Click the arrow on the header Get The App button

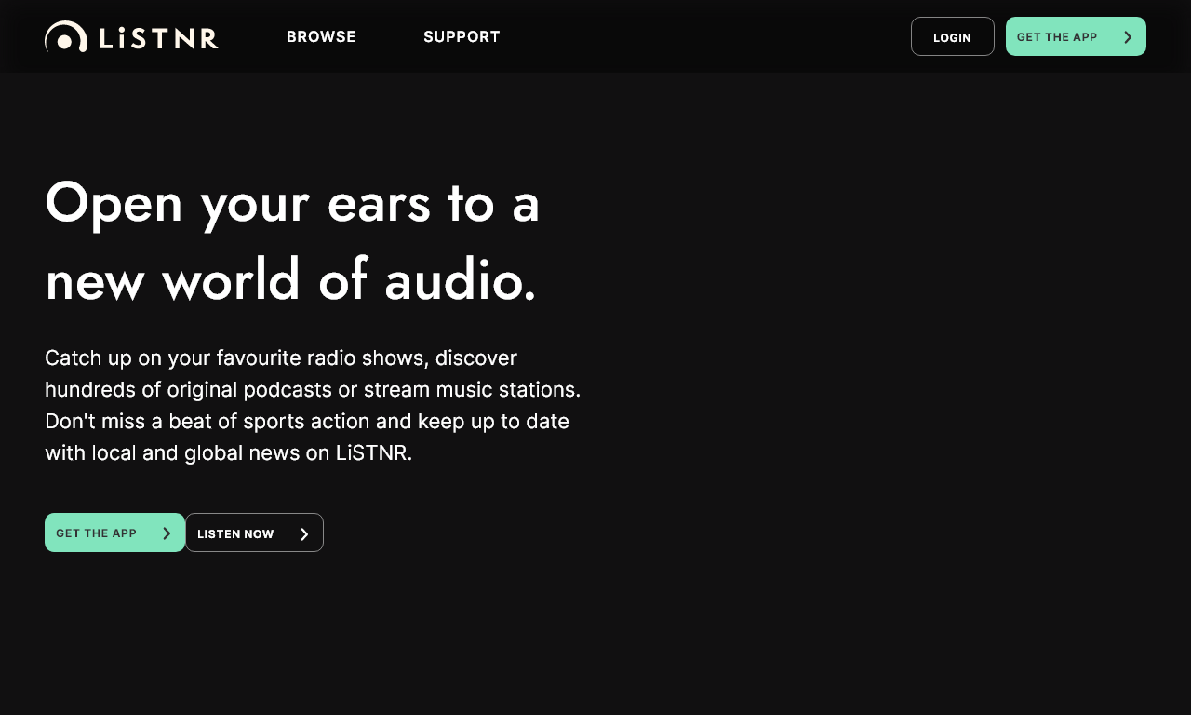tap(1128, 37)
